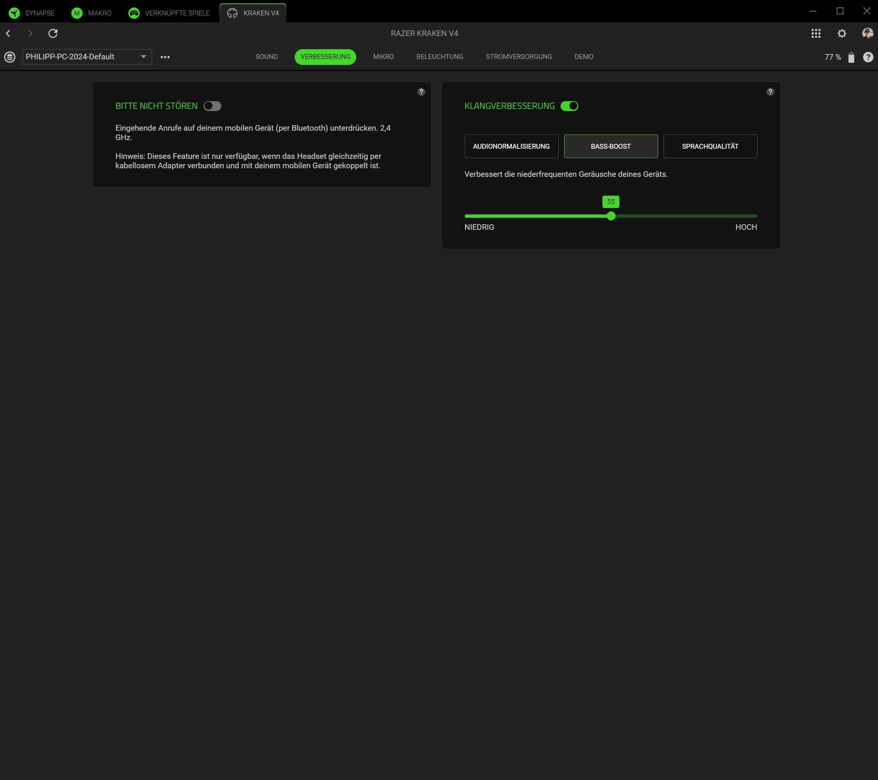Open settings via the gear icon
This screenshot has width=878, height=780.
(842, 33)
